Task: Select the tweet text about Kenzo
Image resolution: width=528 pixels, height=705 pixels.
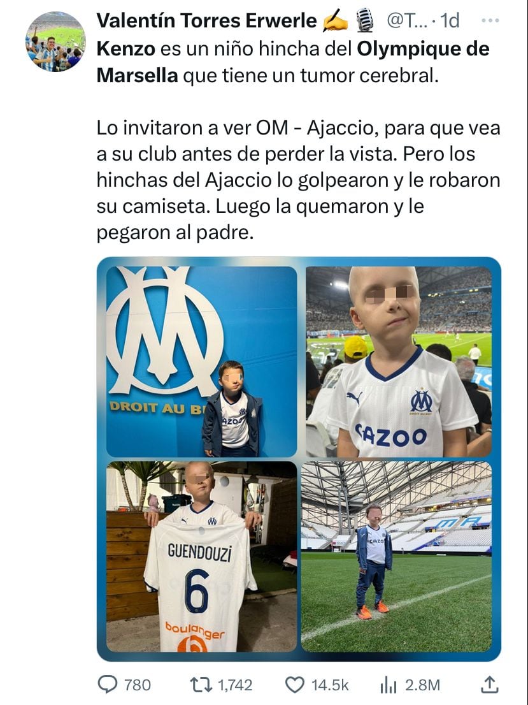Action: [x=298, y=141]
